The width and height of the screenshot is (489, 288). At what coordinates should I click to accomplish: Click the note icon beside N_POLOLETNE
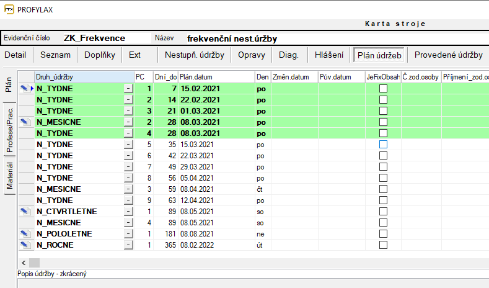24,234
